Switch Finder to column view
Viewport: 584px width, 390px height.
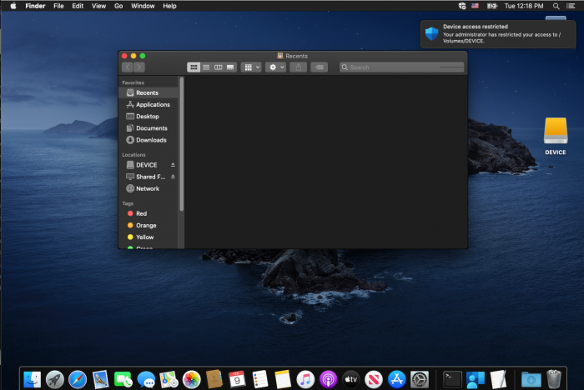(218, 67)
